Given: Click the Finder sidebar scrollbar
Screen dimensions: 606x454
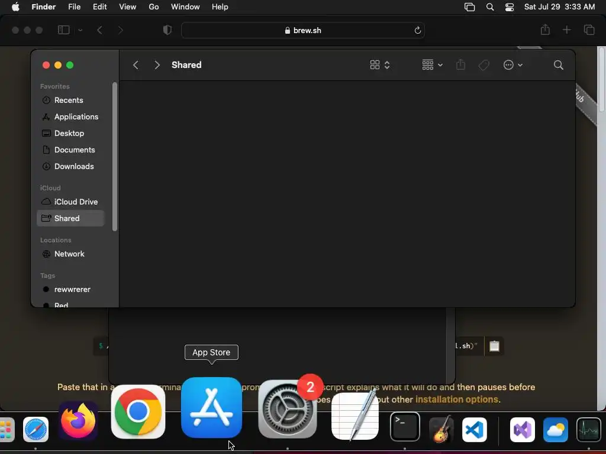Looking at the screenshot, I should pyautogui.click(x=114, y=156).
